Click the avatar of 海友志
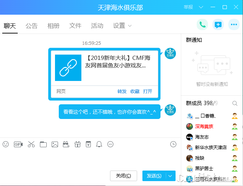The width and height of the screenshot is (243, 186). (x=190, y=137)
